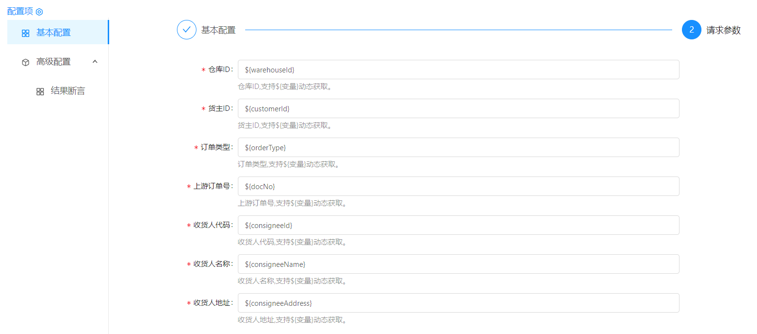Viewport: 757px width, 334px height.
Task: Select the 订单类型 input field
Action: point(458,147)
